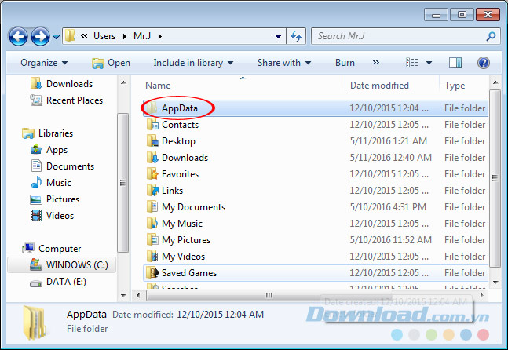The height and width of the screenshot is (350, 508).
Task: Open Help with the question mark icon
Action: point(484,63)
